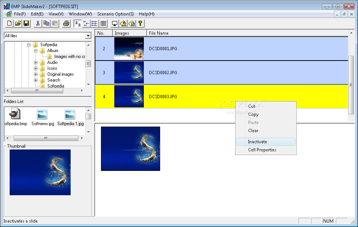Collapse the Album folder node

(36, 51)
